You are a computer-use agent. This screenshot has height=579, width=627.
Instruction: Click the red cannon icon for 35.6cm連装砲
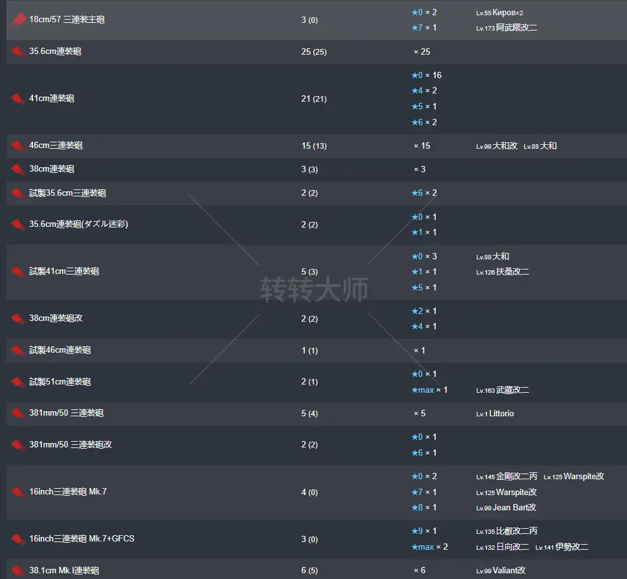[17, 52]
